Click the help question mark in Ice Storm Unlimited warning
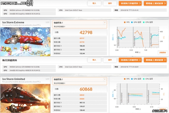The height and width of the screenshot is (113, 169). pyautogui.click(x=105, y=79)
